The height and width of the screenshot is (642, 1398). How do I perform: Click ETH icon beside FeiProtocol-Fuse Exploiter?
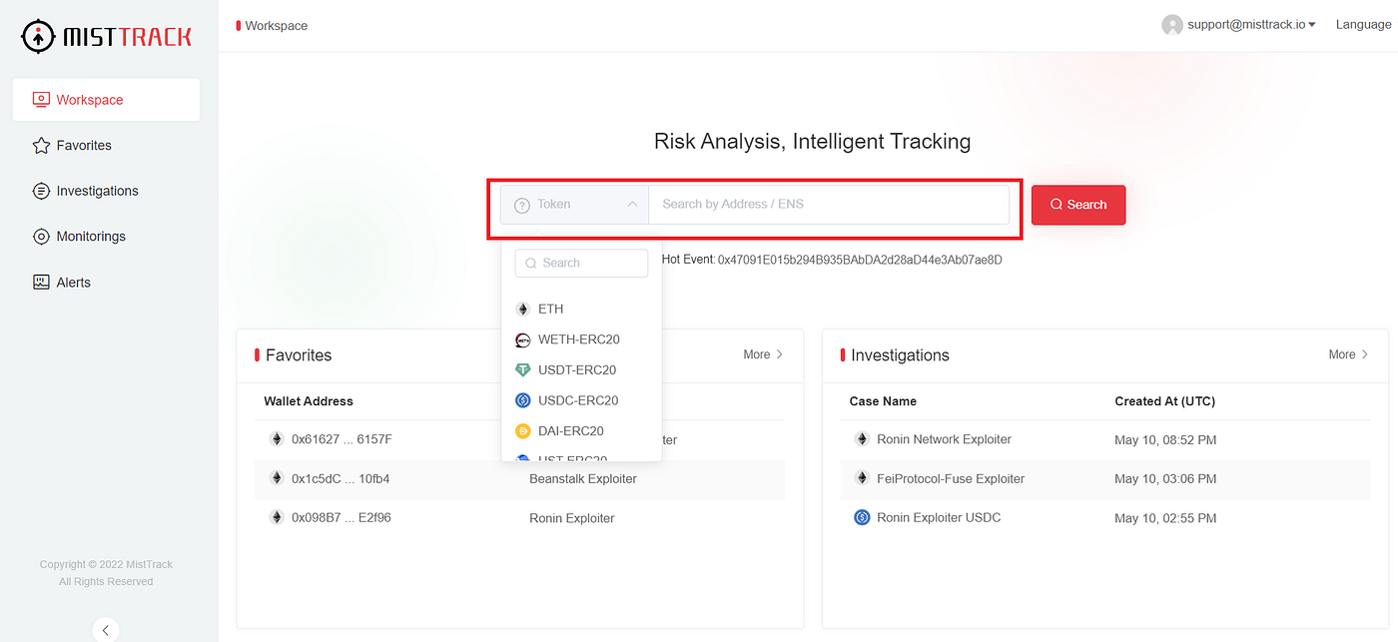pos(862,478)
